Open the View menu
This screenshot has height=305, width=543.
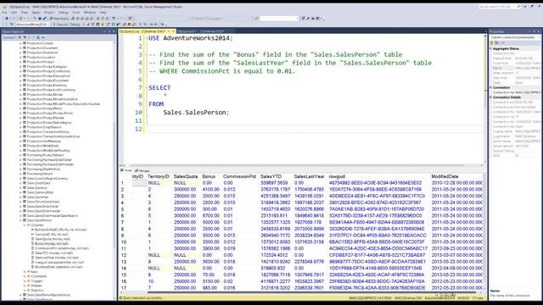(x=25, y=13)
